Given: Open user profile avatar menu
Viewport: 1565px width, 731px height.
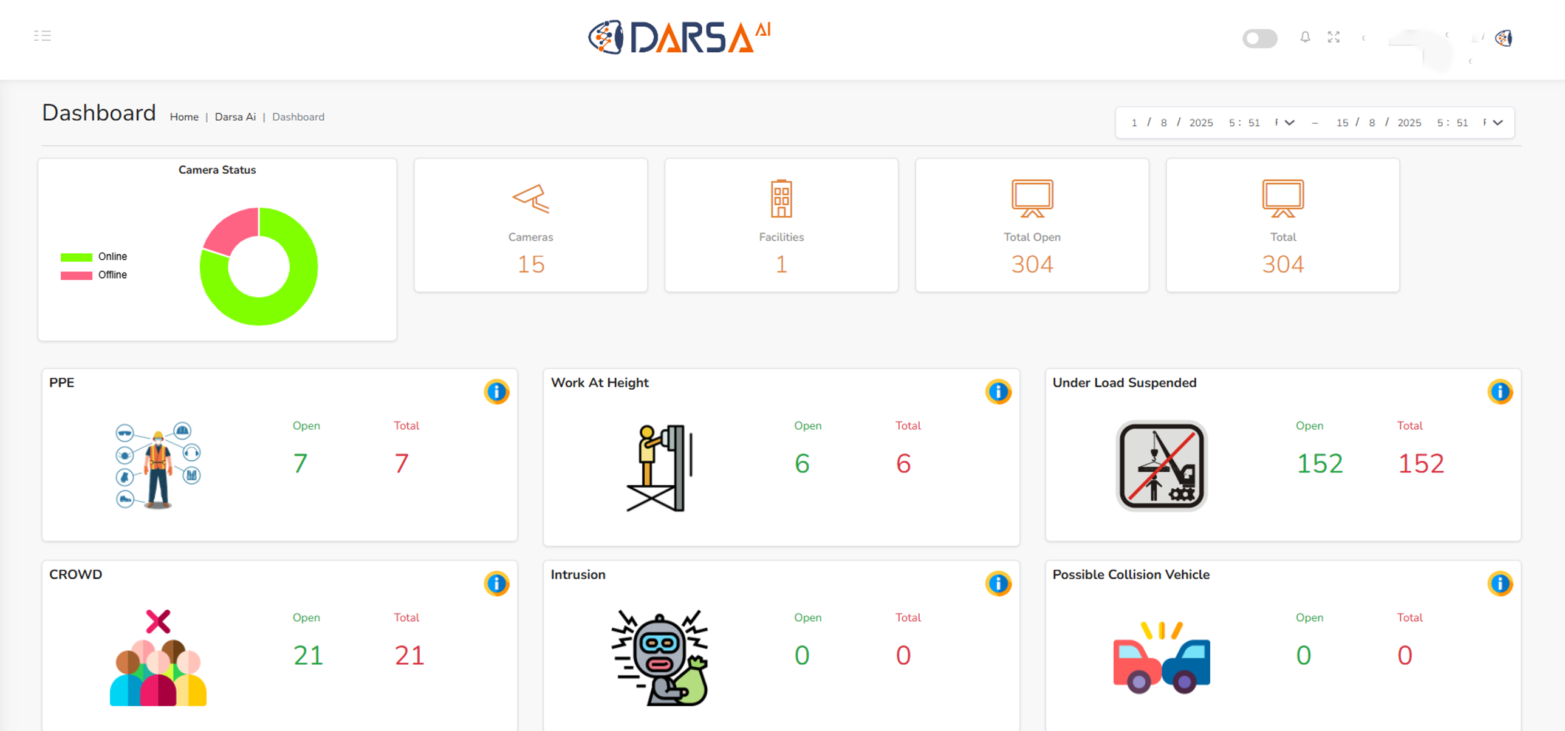Looking at the screenshot, I should point(1503,39).
